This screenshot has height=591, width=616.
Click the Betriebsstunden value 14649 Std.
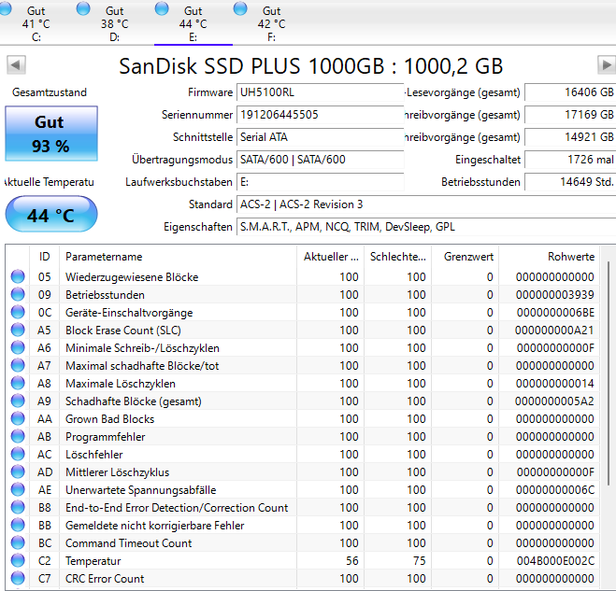(570, 182)
